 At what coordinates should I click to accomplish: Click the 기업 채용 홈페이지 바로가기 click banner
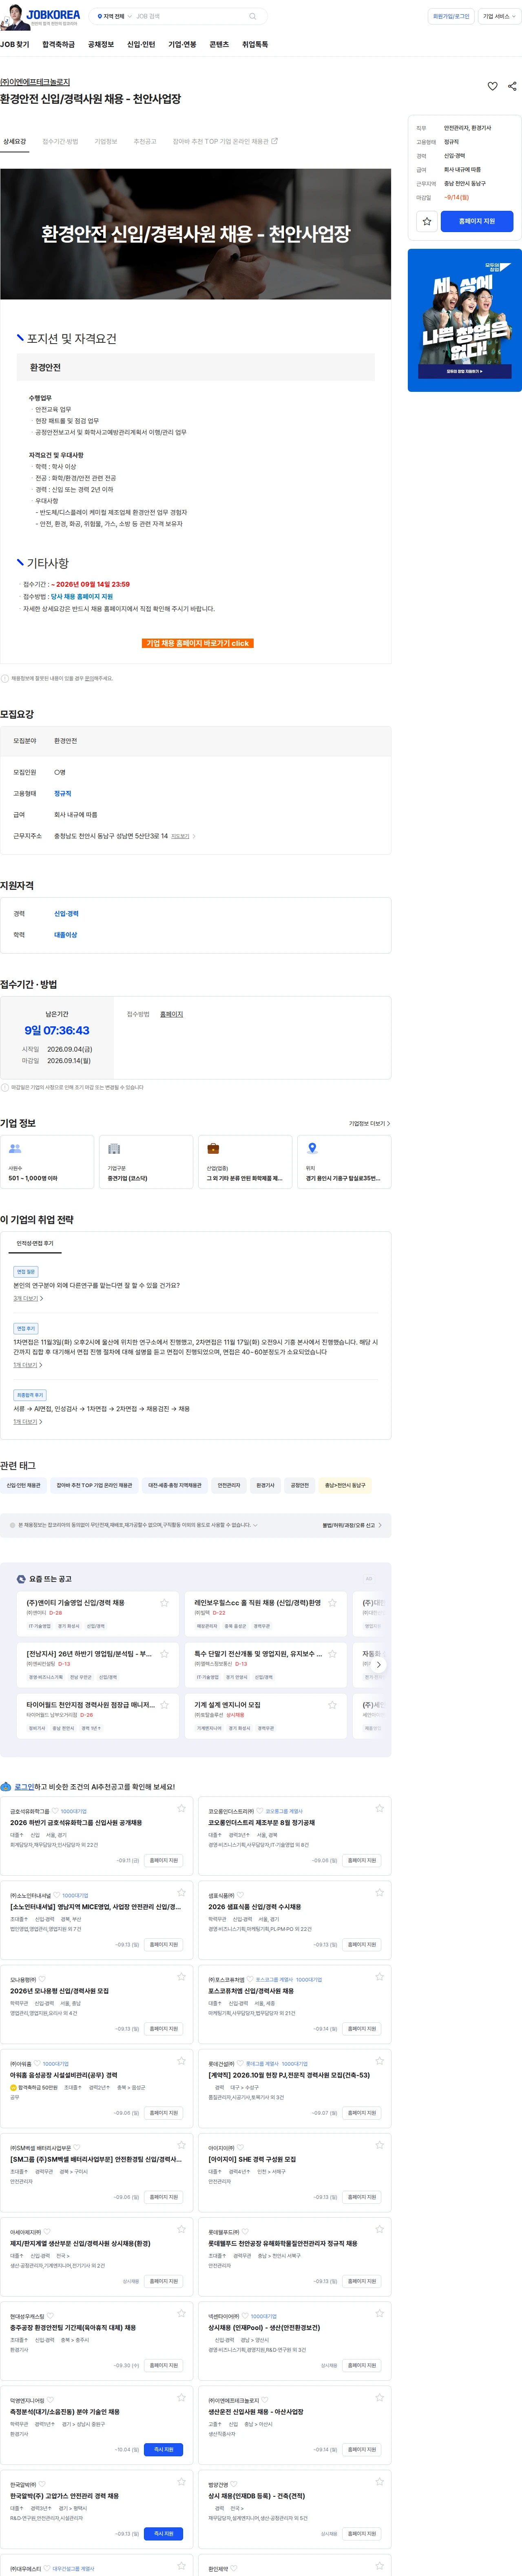pyautogui.click(x=198, y=643)
